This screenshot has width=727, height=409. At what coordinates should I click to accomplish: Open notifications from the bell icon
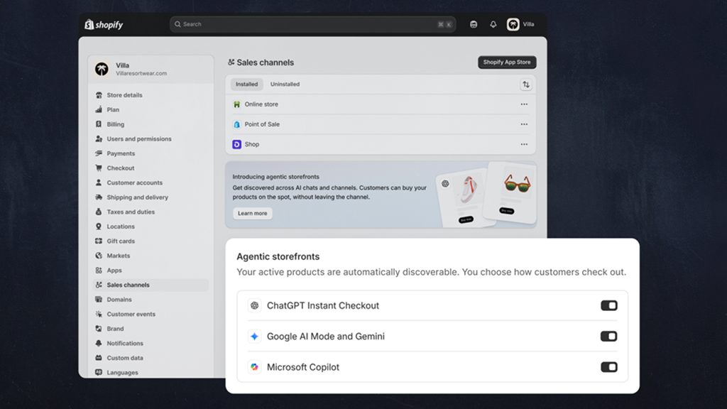(492, 23)
